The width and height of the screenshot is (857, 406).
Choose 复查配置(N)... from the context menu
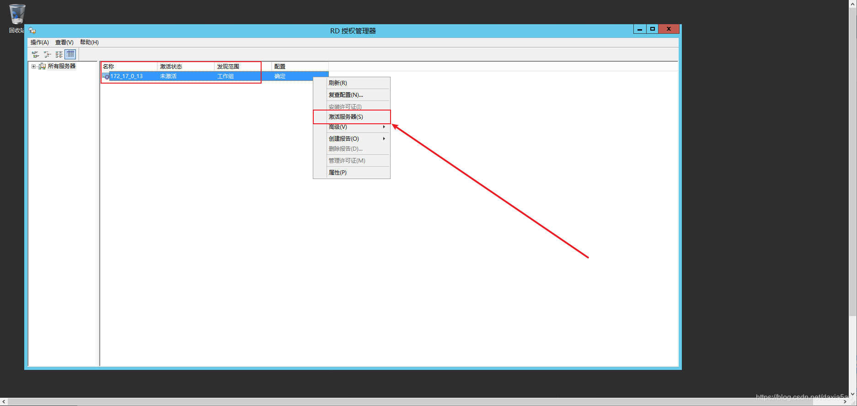[x=352, y=95]
